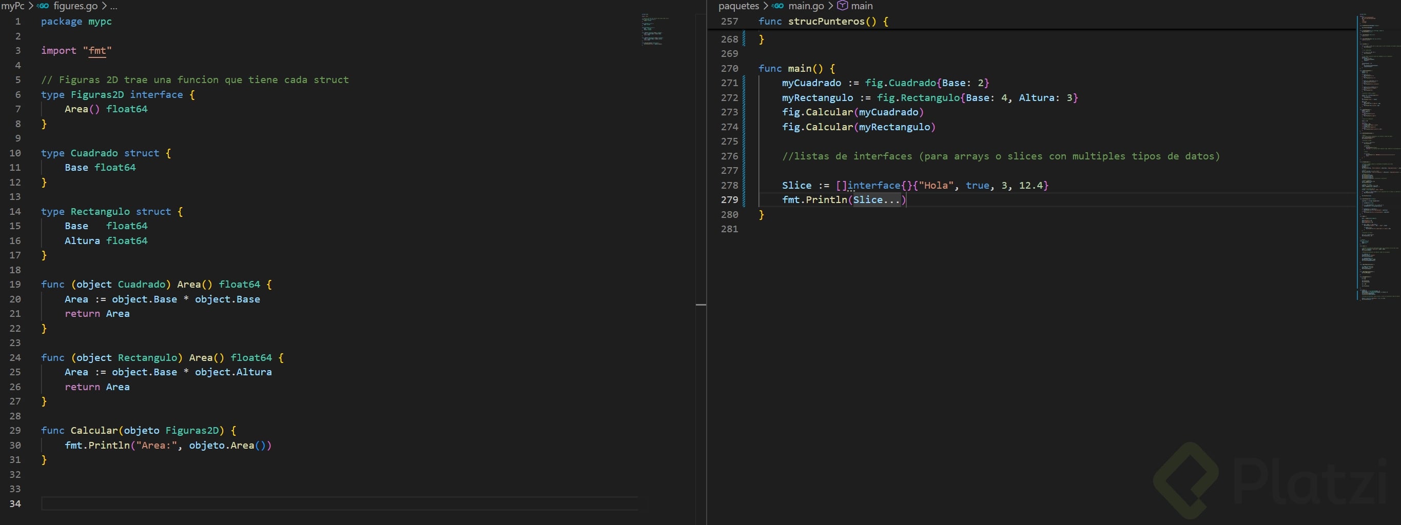Click 'object.Altura' on line 25

(x=233, y=372)
